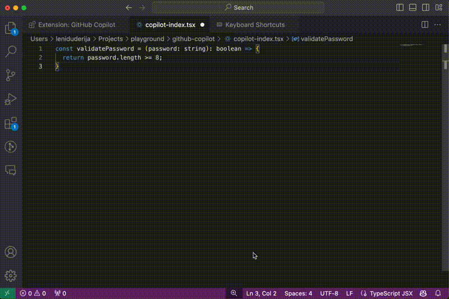Click the validatePassword identifier in code

(x=105, y=49)
